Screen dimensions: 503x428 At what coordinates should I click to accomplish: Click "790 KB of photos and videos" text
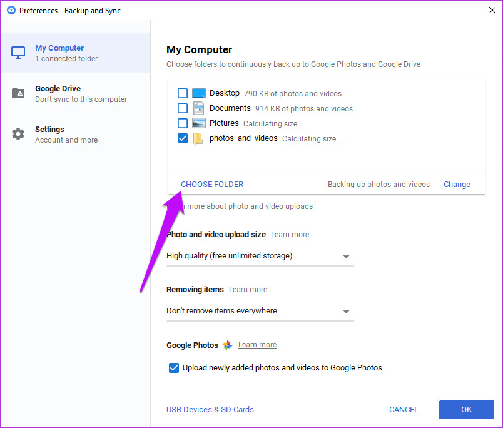pyautogui.click(x=293, y=94)
